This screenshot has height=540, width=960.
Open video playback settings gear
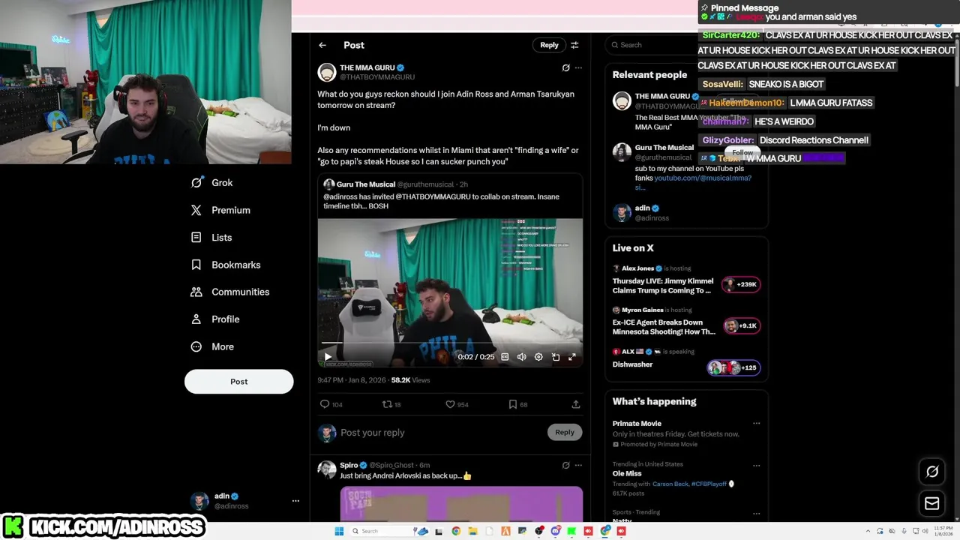pyautogui.click(x=538, y=357)
